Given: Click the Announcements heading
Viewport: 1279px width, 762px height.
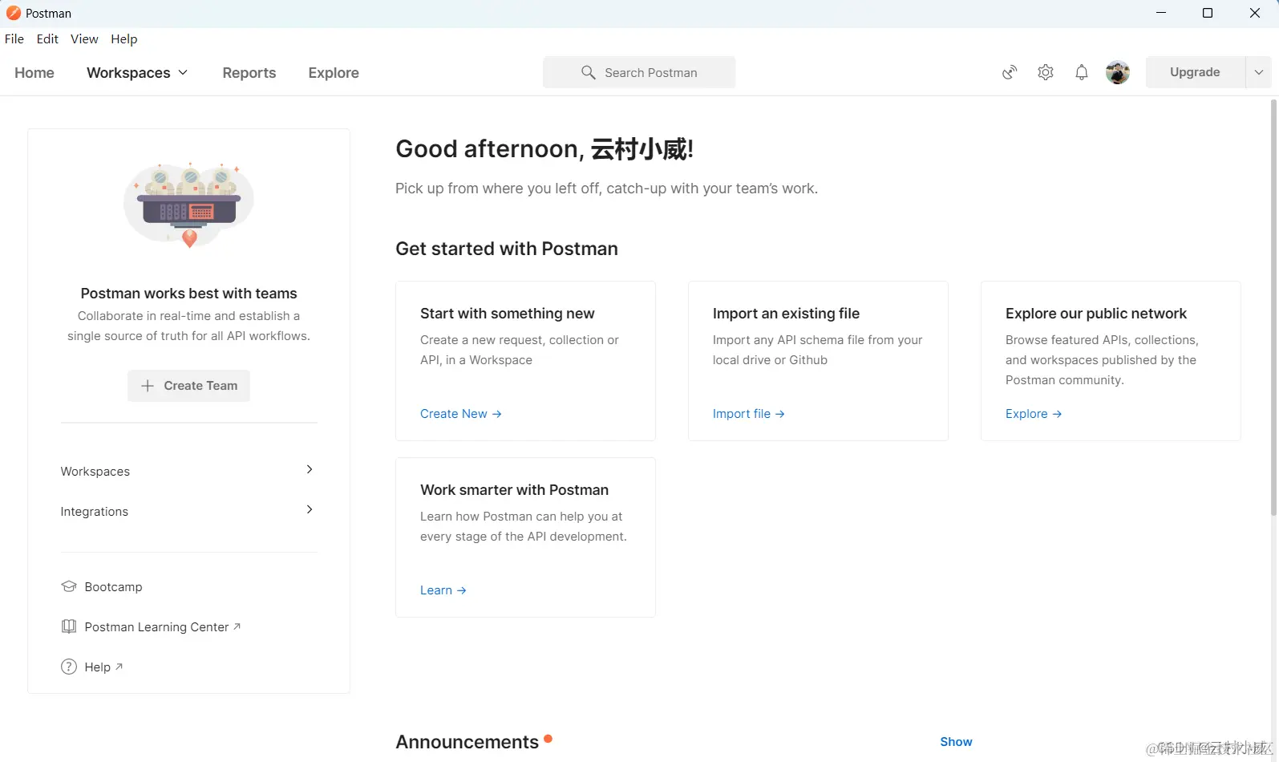Looking at the screenshot, I should click(x=467, y=742).
